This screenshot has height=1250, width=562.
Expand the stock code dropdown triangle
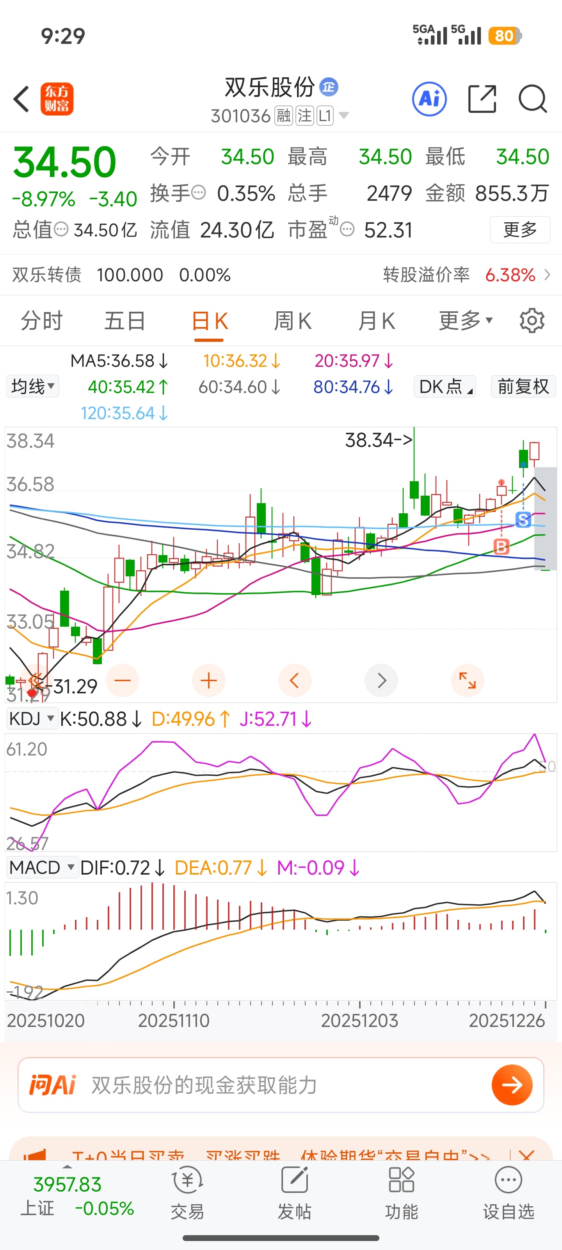coord(344,116)
